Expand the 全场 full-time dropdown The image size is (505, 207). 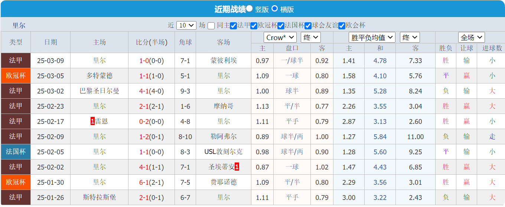(x=471, y=37)
